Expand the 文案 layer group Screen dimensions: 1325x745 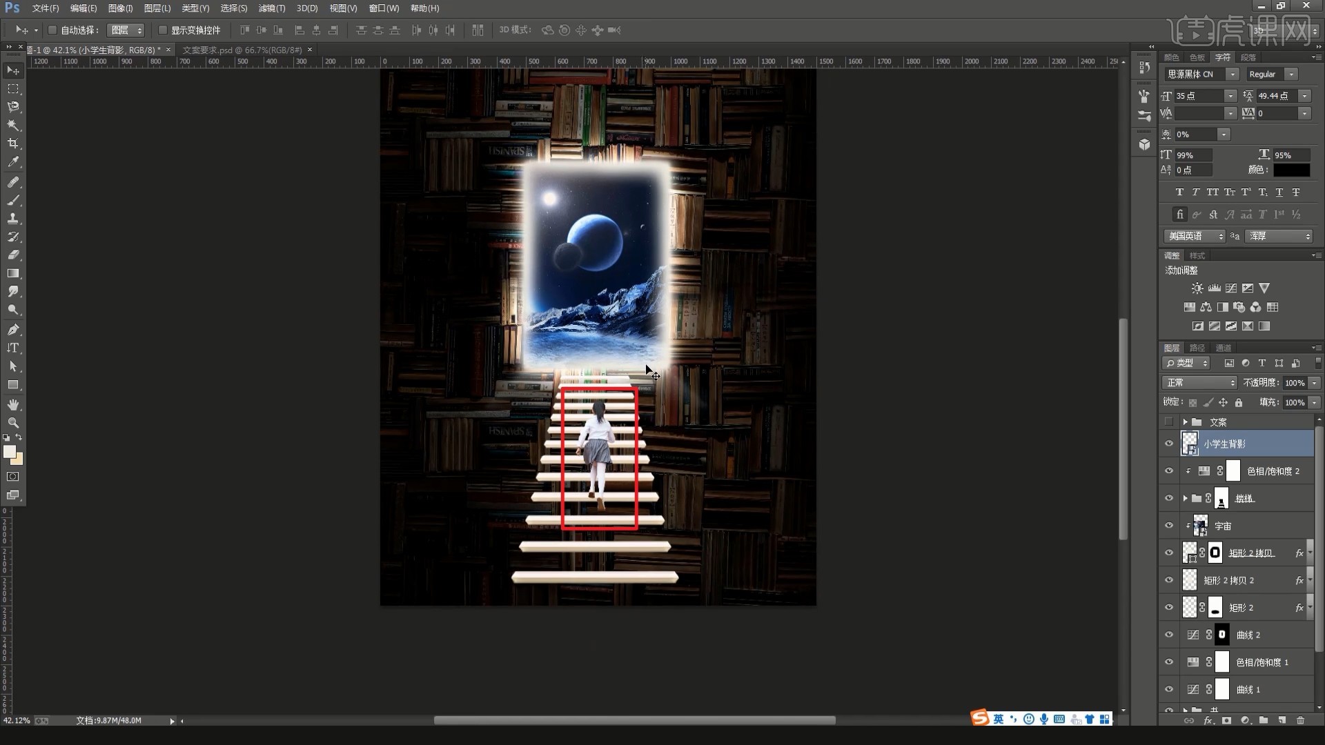[x=1185, y=422]
